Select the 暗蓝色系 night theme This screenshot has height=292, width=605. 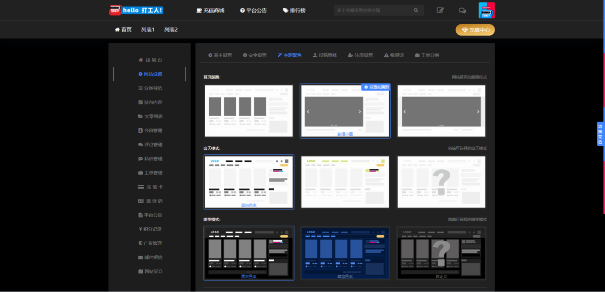click(345, 252)
